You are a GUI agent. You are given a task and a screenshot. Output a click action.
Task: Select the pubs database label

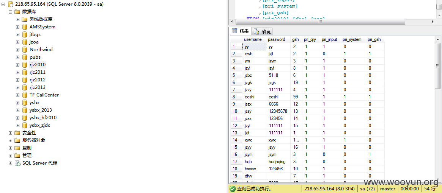point(35,57)
